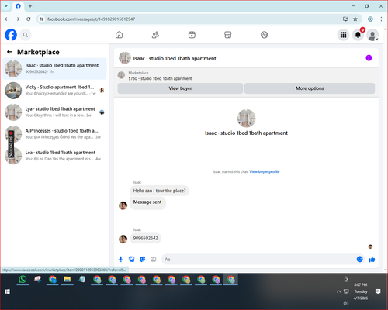Choose a GIF icon in composer
The image size is (388, 310).
pyautogui.click(x=154, y=259)
